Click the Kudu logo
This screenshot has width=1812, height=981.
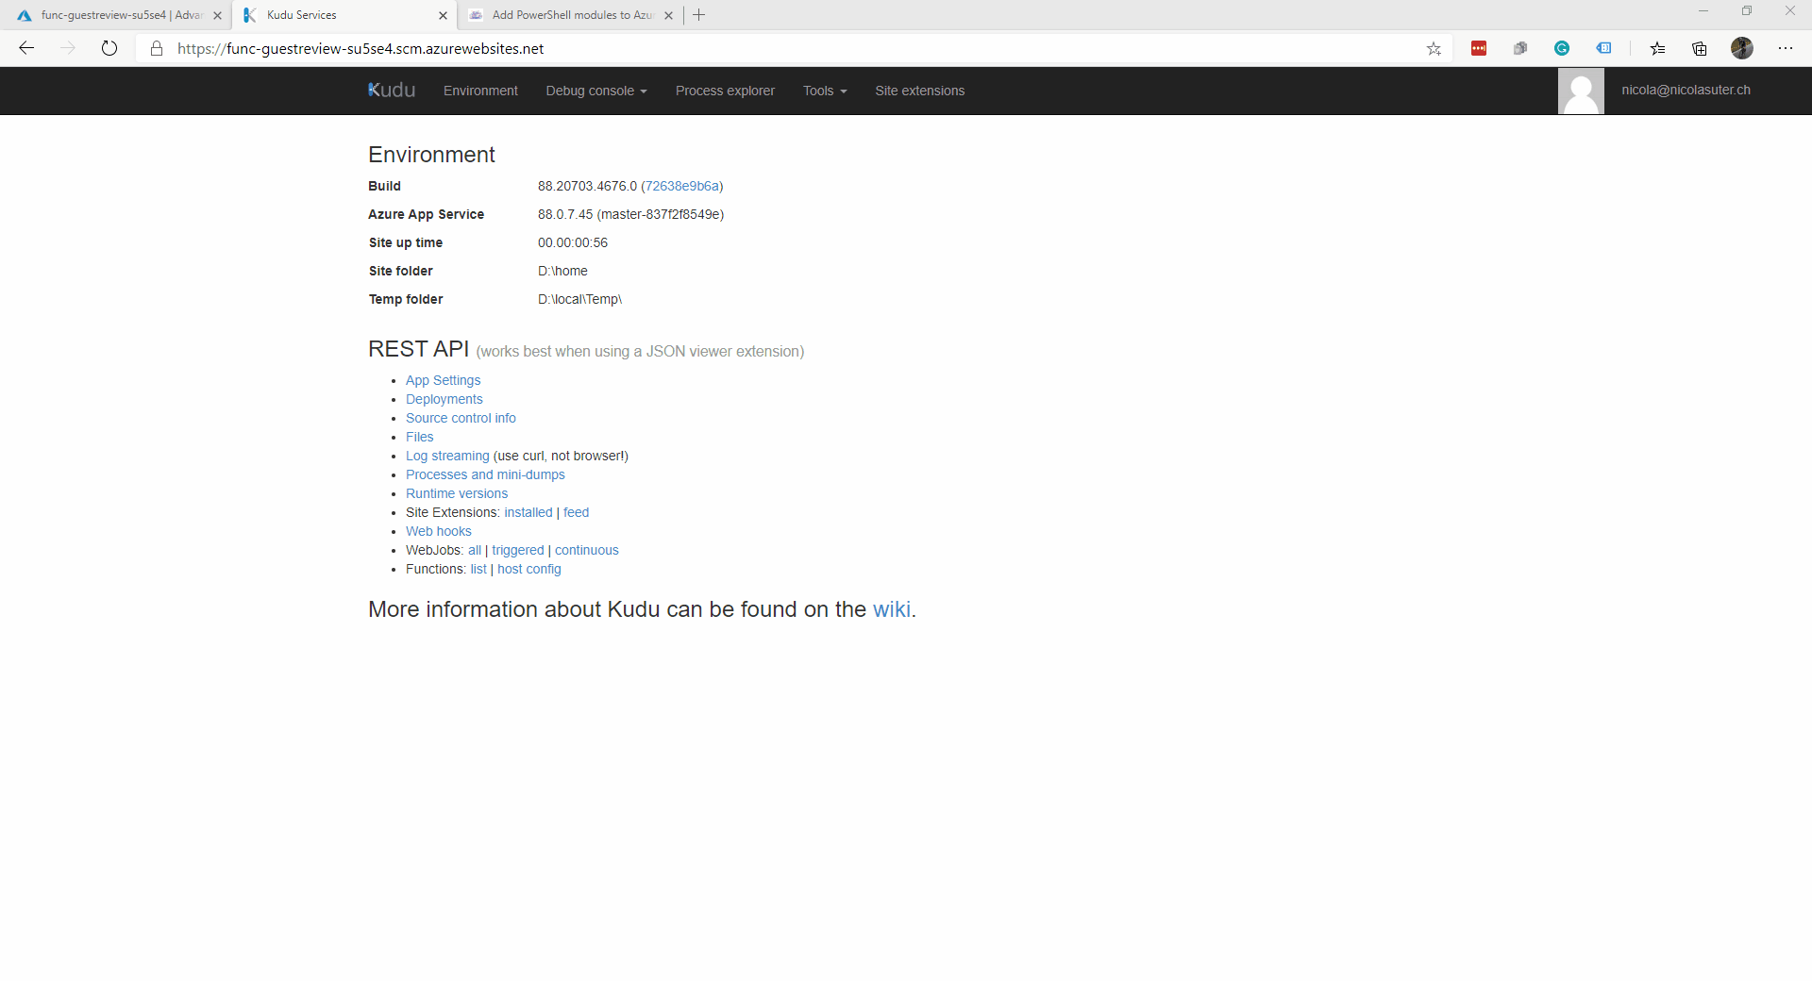coord(391,90)
